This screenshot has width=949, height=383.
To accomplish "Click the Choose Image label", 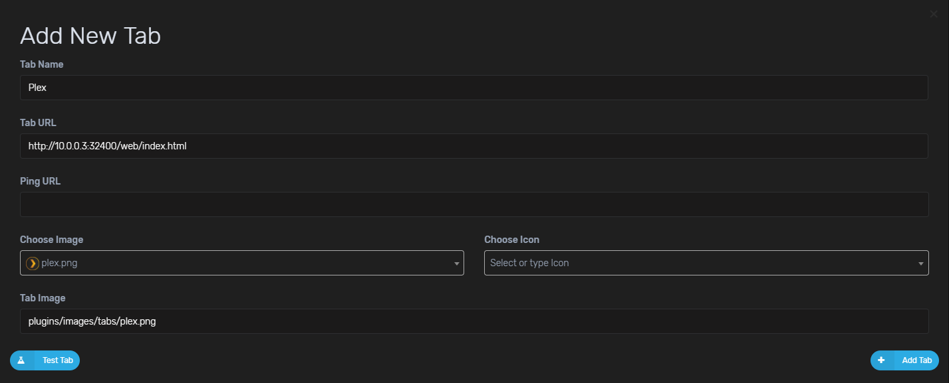I will (52, 240).
